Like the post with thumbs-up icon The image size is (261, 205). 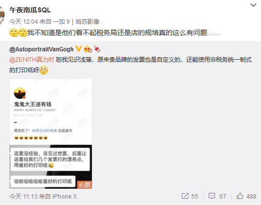click(x=240, y=196)
